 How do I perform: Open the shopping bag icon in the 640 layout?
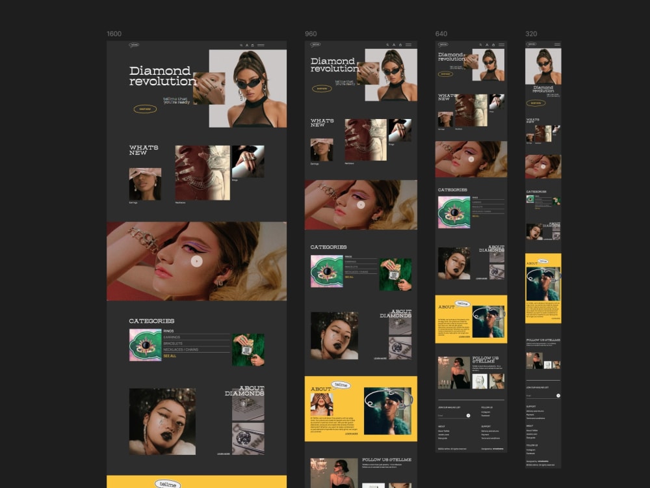[x=493, y=45]
